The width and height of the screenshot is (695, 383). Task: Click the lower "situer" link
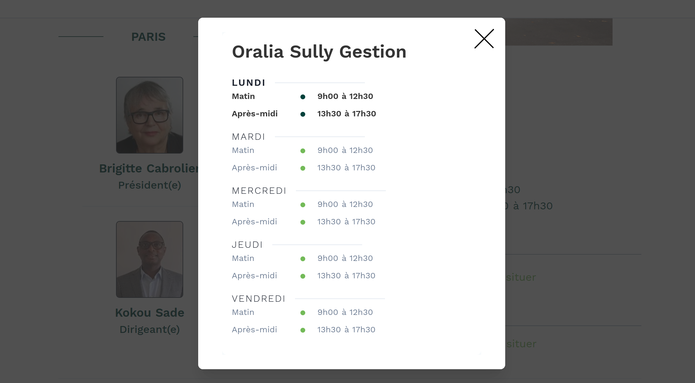pos(521,344)
